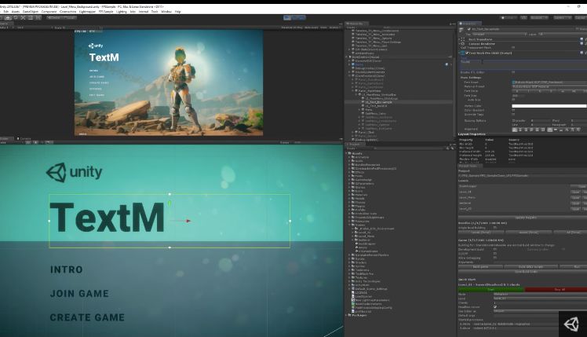Screen dimensions: 587x337
Task: Toggle the Development build checkbox
Action: pos(495,249)
